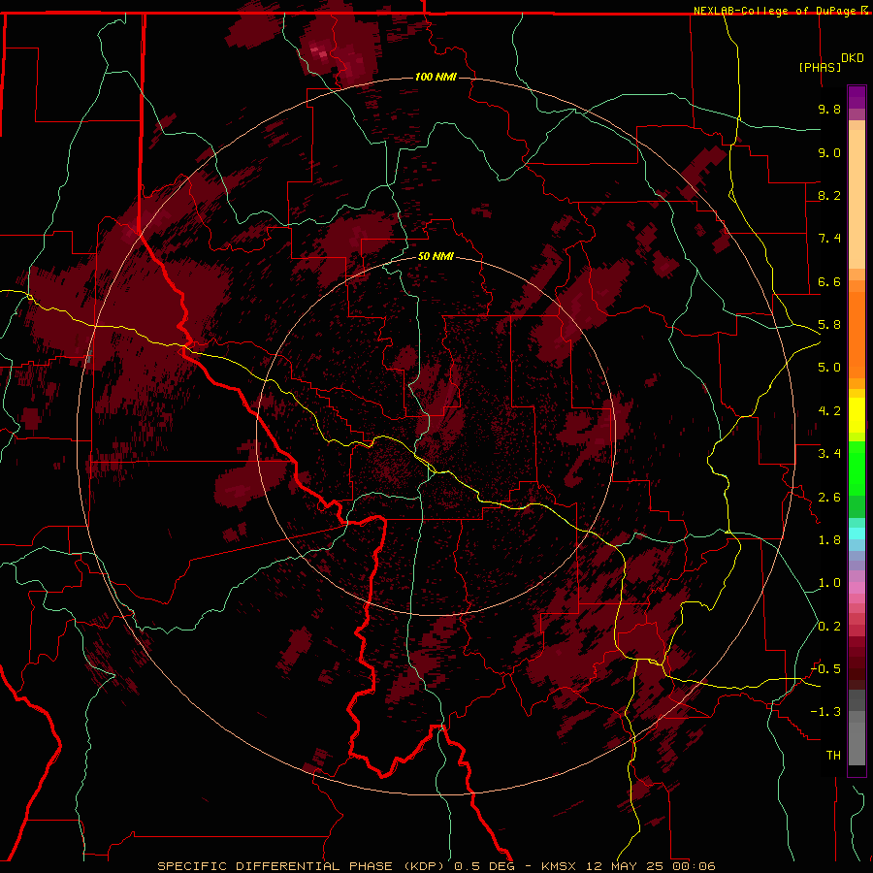Click the 9.8 scale value

[x=829, y=109]
